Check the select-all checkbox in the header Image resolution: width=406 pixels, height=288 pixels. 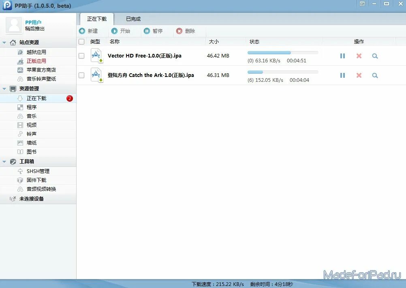[x=81, y=41]
